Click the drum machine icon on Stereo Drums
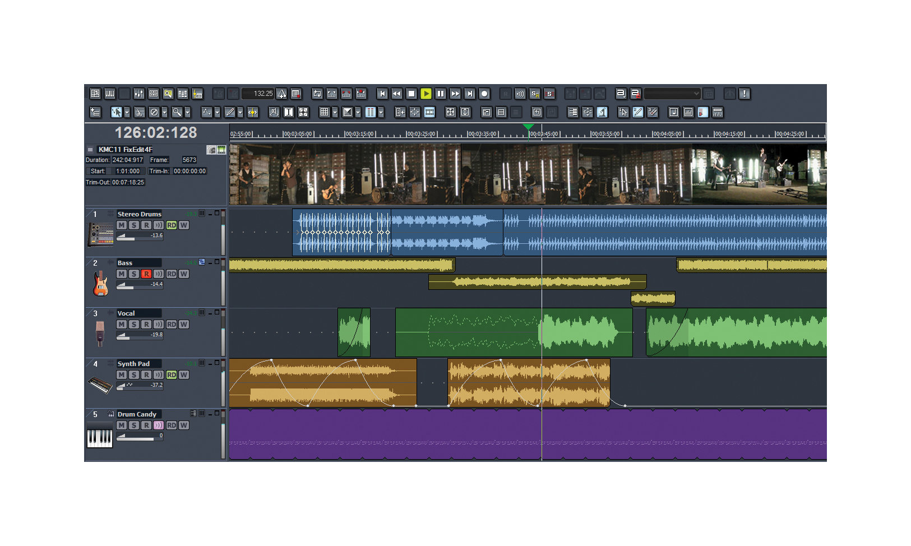 [100, 234]
